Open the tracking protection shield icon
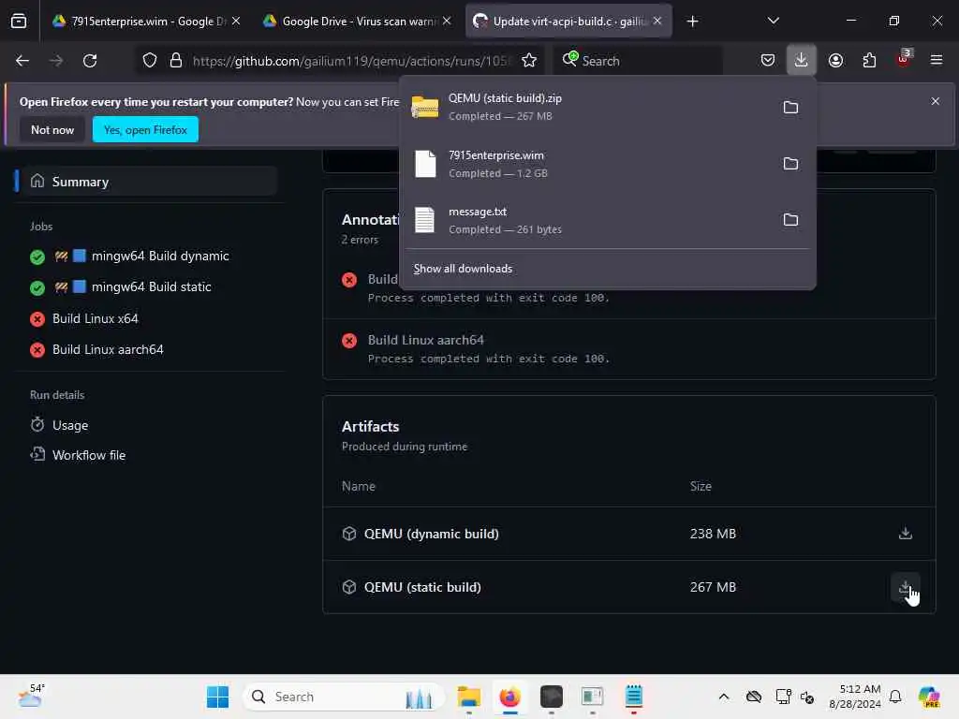Image resolution: width=959 pixels, height=719 pixels. (150, 61)
